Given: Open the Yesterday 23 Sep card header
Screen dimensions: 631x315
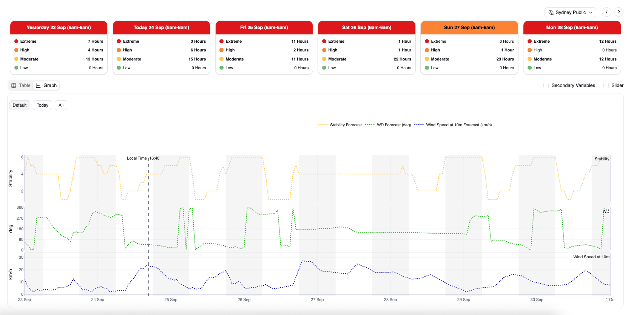Looking at the screenshot, I should (x=59, y=28).
